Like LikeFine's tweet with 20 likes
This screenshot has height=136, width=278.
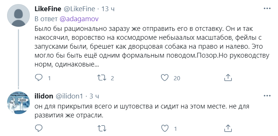pos(165,78)
